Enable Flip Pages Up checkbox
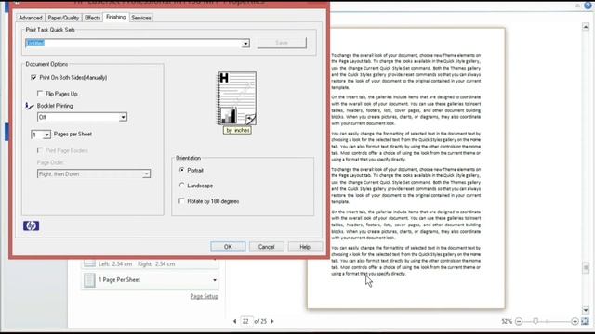 40,93
